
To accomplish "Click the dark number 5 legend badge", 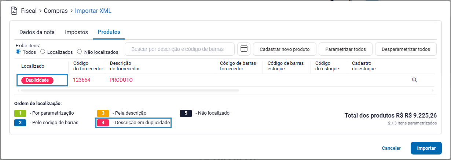I will pos(186,113).
